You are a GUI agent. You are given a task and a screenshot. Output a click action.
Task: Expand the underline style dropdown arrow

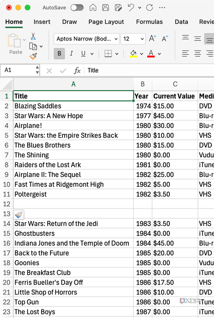[92, 54]
